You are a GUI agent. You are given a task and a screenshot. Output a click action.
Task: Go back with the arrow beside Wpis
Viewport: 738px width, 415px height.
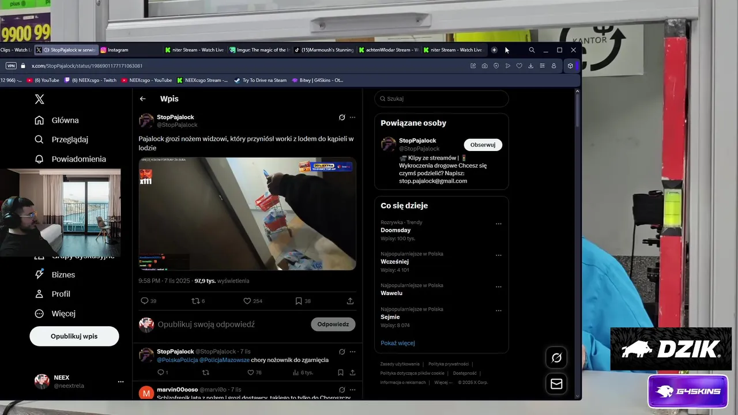tap(142, 99)
